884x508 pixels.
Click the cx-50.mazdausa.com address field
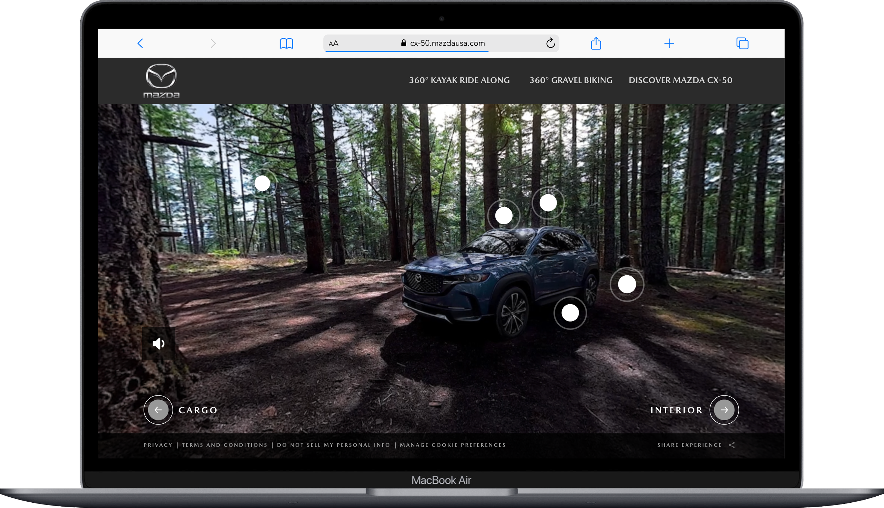pyautogui.click(x=441, y=43)
